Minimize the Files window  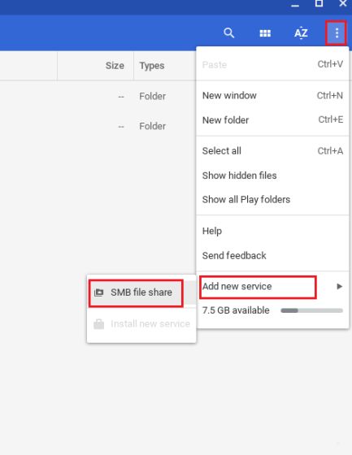(295, 5)
